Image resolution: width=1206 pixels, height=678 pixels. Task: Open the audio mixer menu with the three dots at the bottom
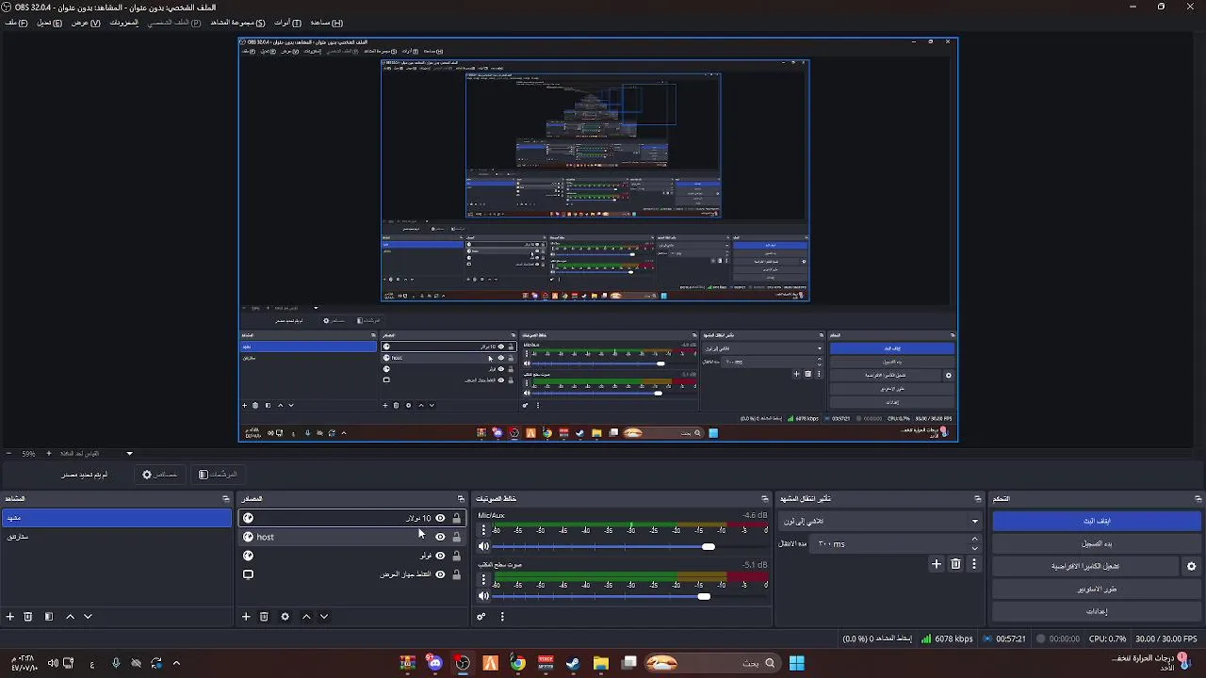502,617
